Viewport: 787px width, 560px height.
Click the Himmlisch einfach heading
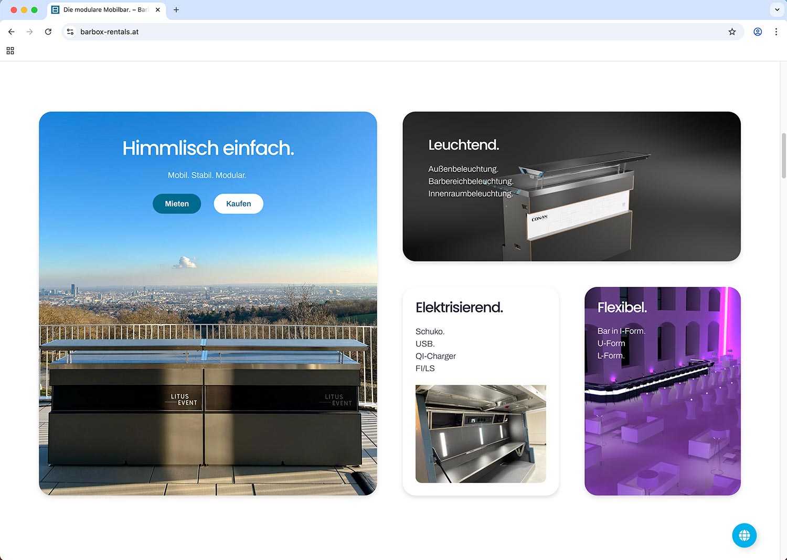208,148
